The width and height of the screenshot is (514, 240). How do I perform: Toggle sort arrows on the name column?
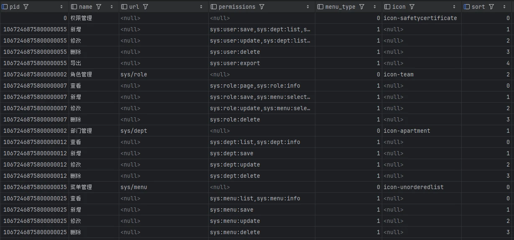point(112,7)
